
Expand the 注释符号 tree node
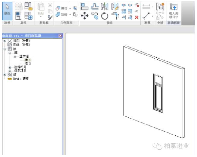pyautogui.click(x=10, y=67)
